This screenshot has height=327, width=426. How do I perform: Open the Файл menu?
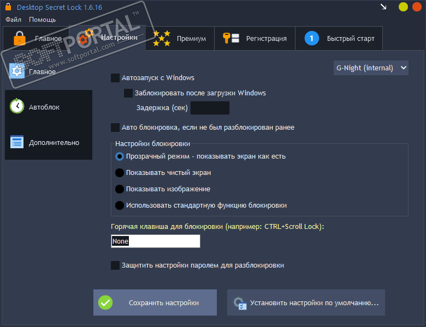point(13,20)
